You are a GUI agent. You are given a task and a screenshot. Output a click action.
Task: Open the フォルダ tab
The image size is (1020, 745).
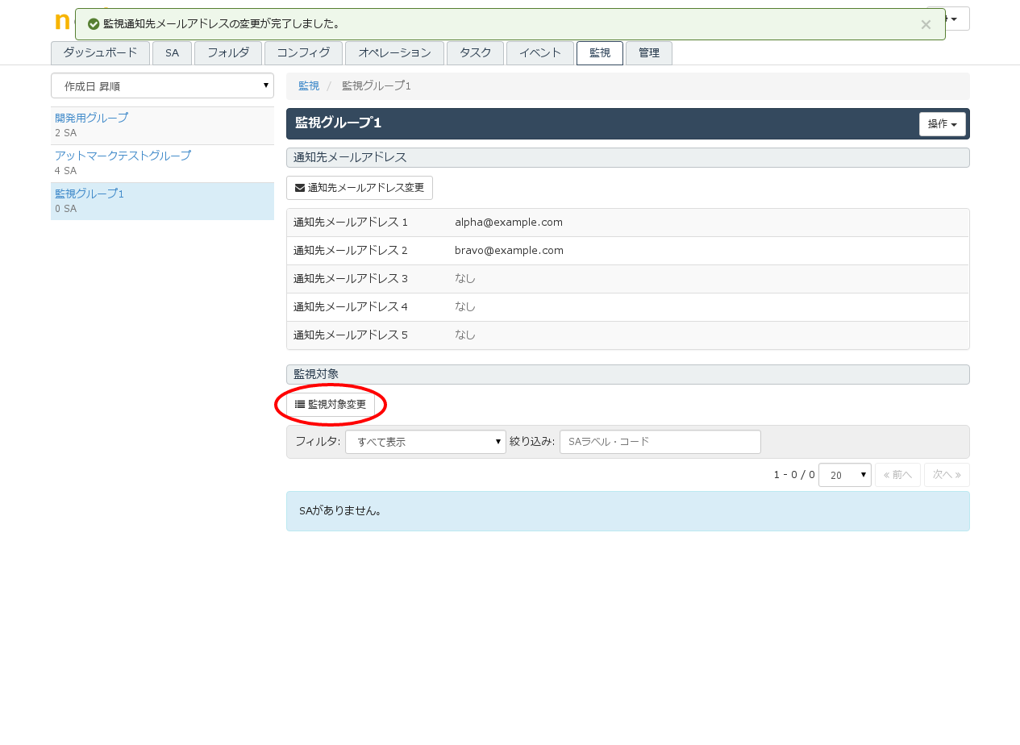(x=228, y=53)
